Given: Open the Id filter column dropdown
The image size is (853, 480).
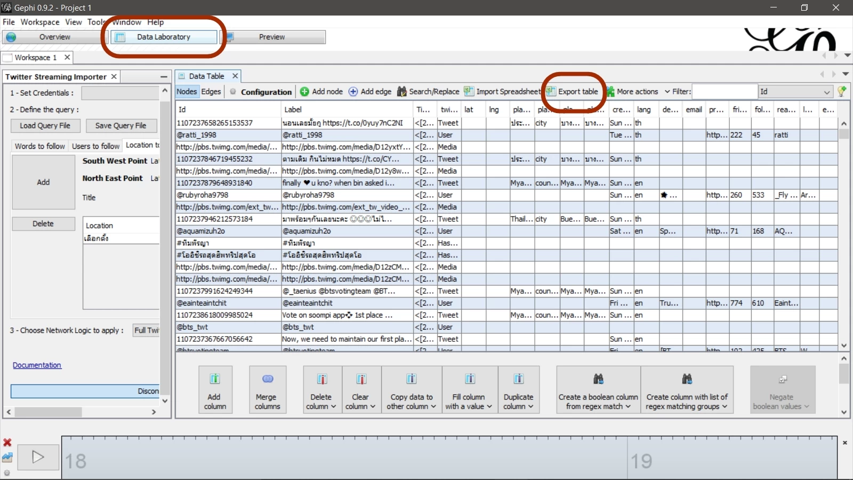Looking at the screenshot, I should pos(795,92).
